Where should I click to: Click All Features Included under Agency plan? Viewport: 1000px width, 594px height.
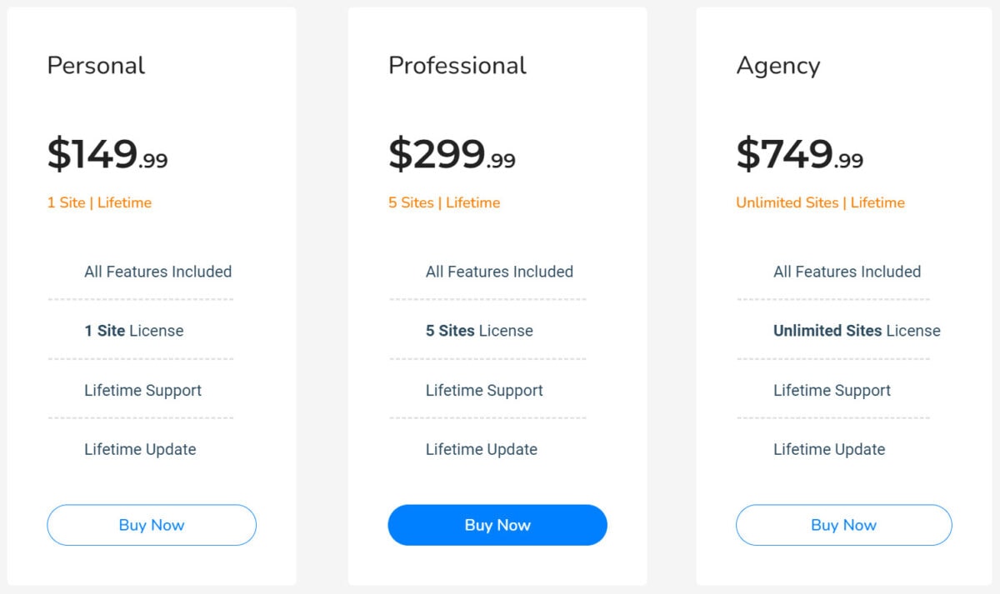tap(847, 272)
